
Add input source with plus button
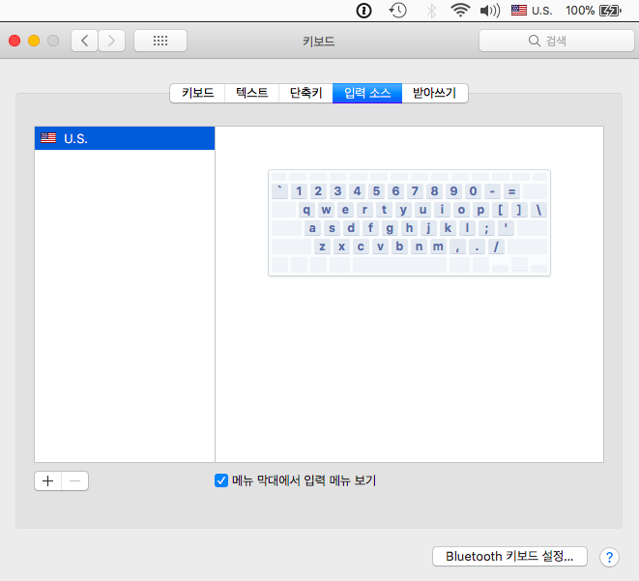pos(48,481)
